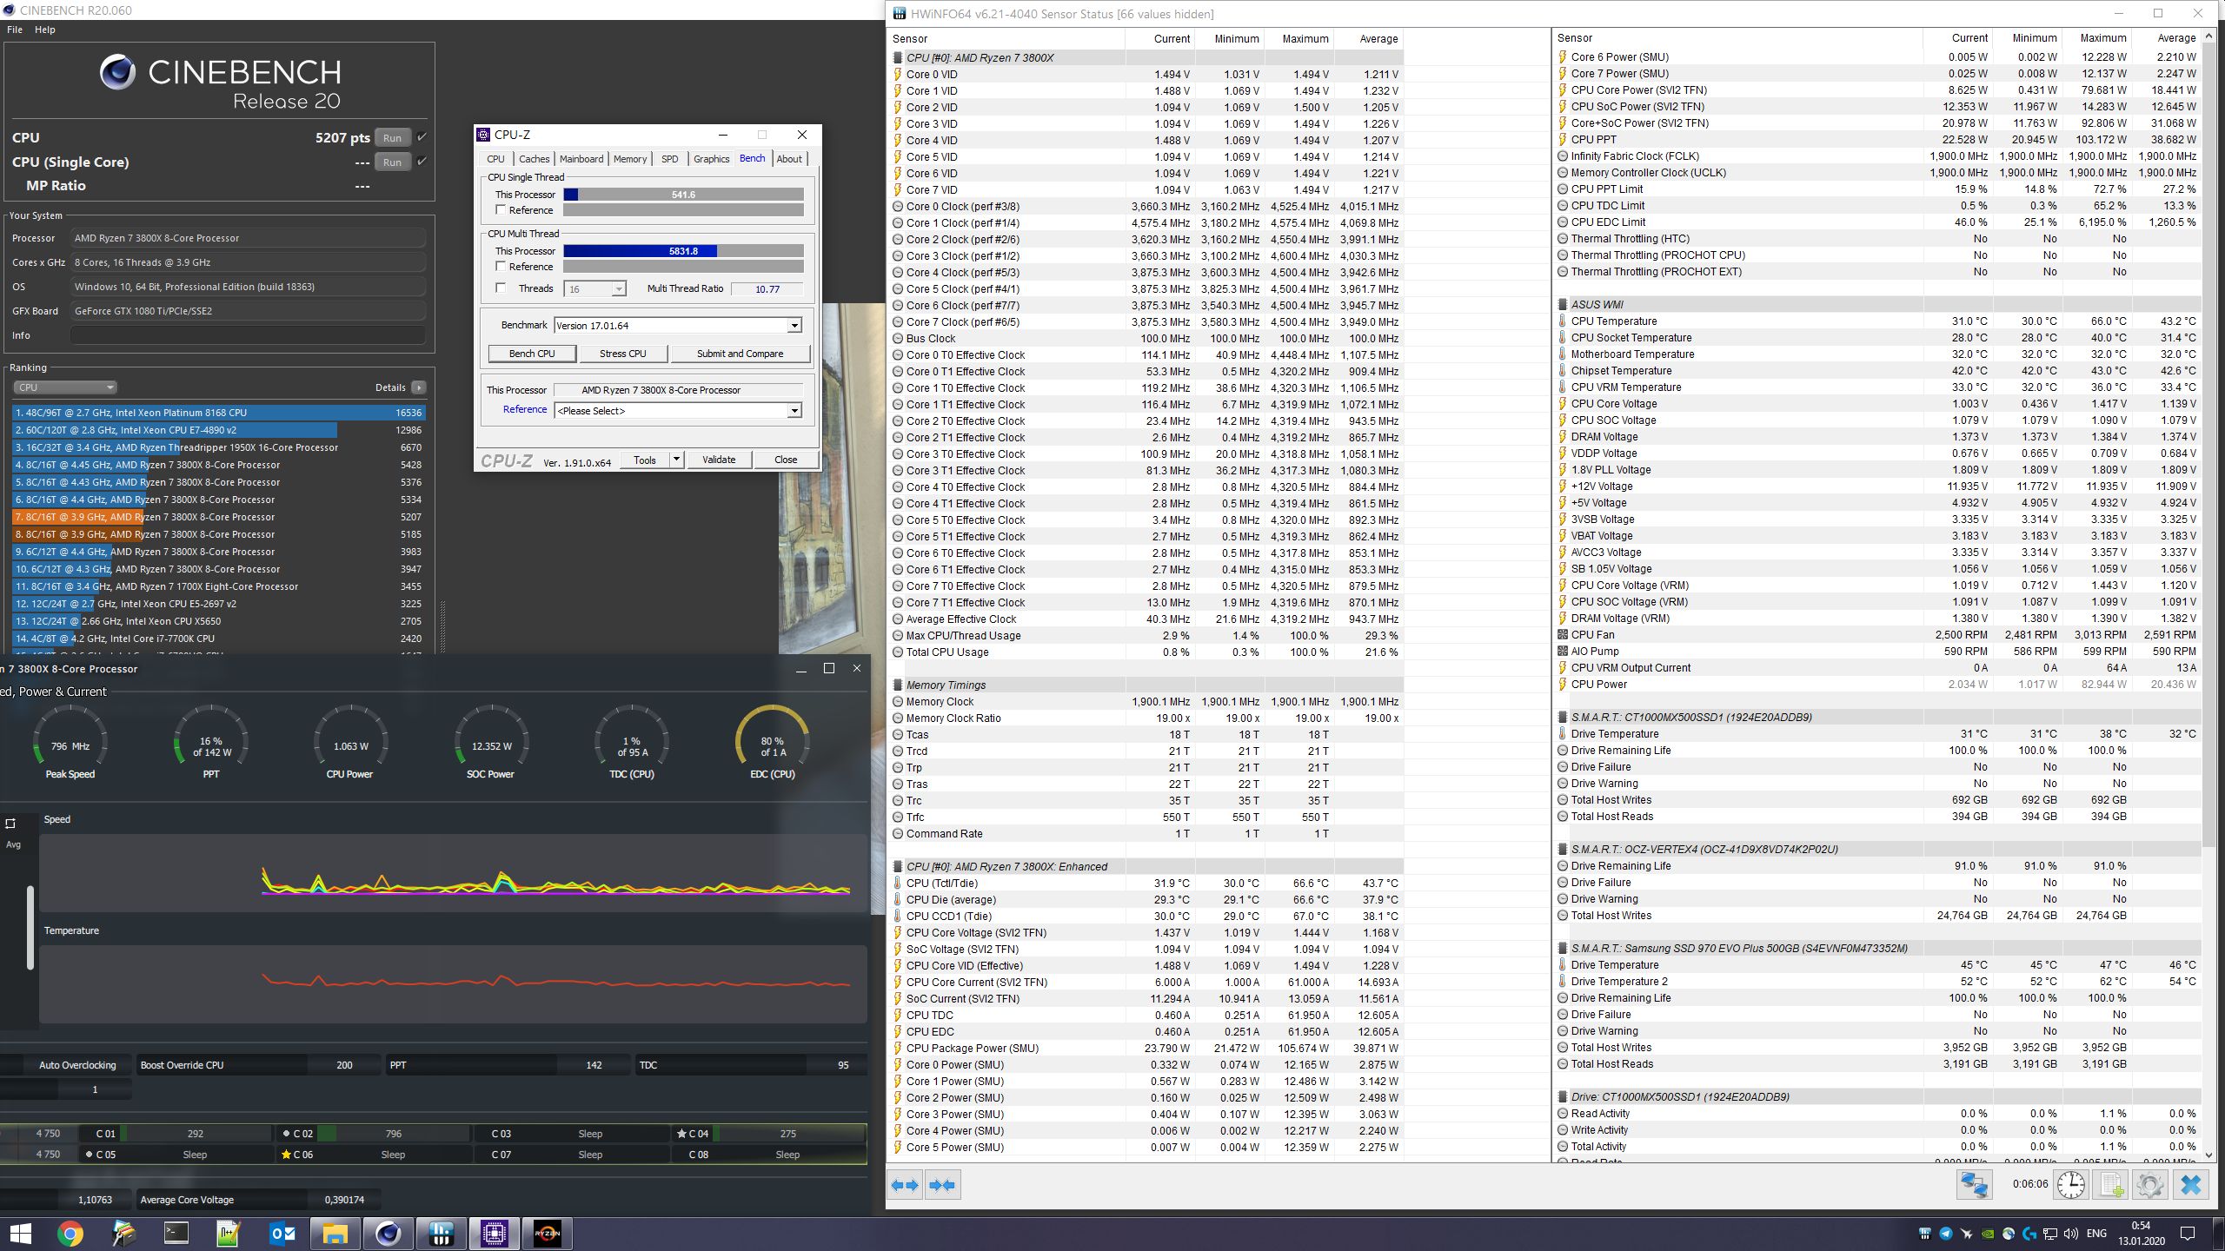Tick the Multi Thread Reference checkbox

(501, 267)
